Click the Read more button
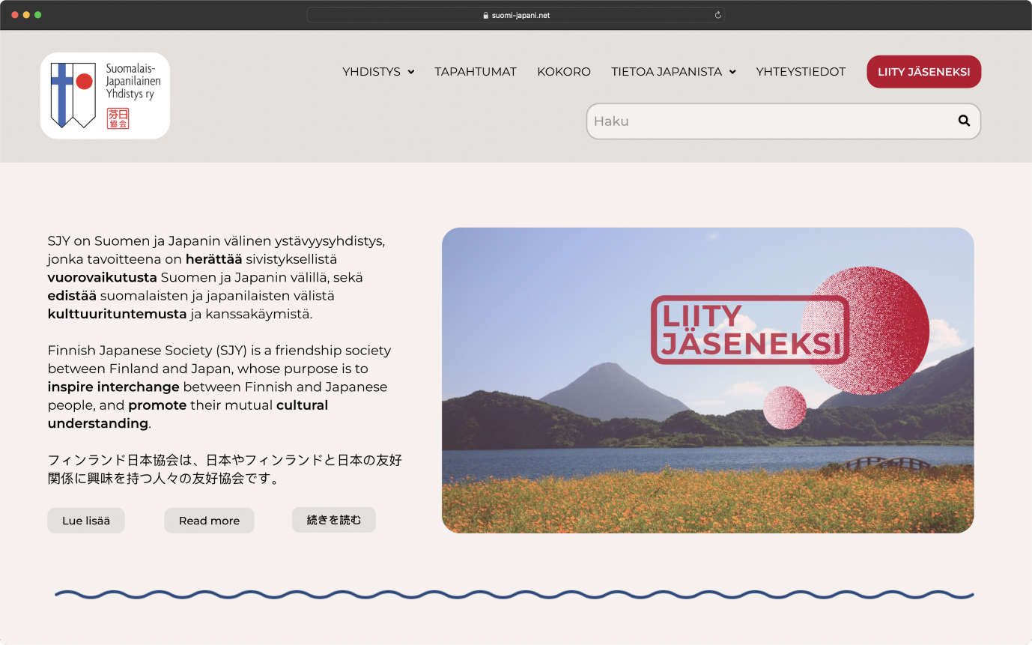 click(209, 521)
